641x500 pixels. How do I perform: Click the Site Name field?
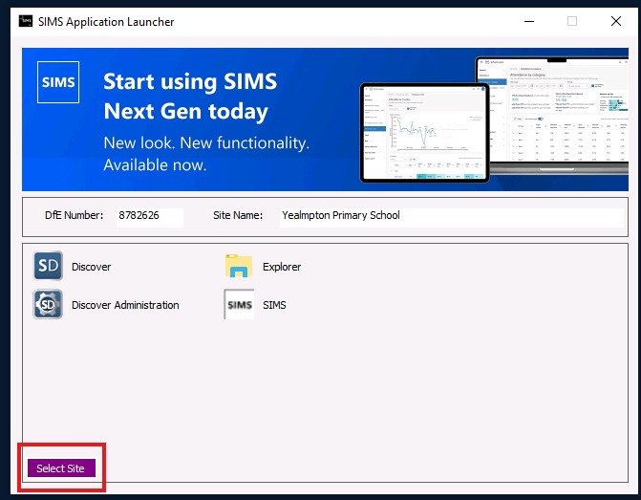click(452, 217)
